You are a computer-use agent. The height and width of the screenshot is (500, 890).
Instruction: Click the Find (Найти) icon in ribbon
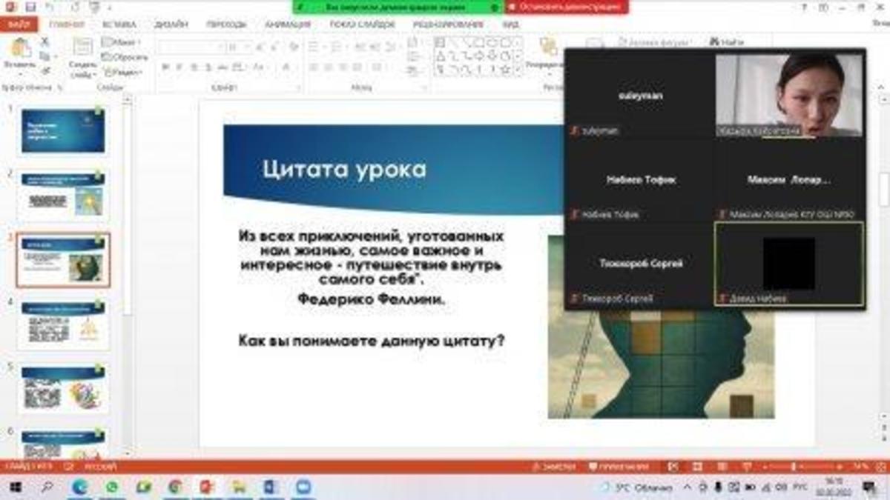coord(726,42)
